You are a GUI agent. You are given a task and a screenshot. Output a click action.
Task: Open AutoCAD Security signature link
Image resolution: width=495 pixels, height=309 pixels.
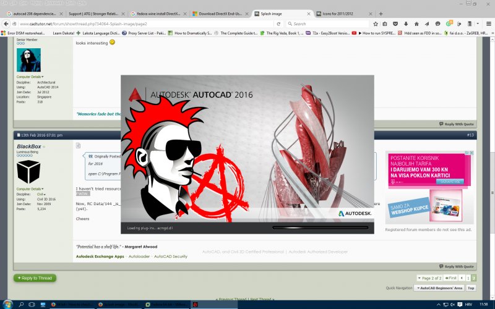pos(171,256)
